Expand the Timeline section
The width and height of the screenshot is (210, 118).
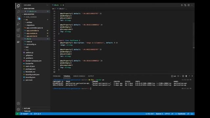[27, 111]
